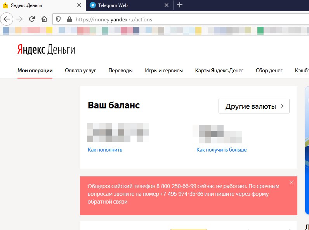Click the Telegram icon on the tab
The image size is (309, 230).
pyautogui.click(x=93, y=5)
